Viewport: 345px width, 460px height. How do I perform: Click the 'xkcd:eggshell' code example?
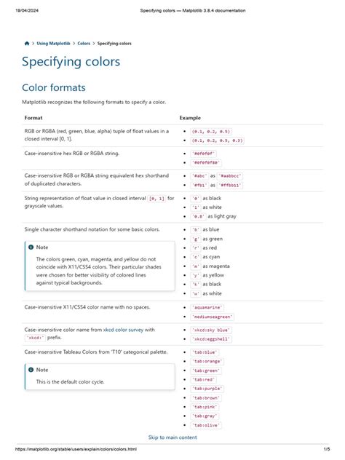tap(211, 339)
